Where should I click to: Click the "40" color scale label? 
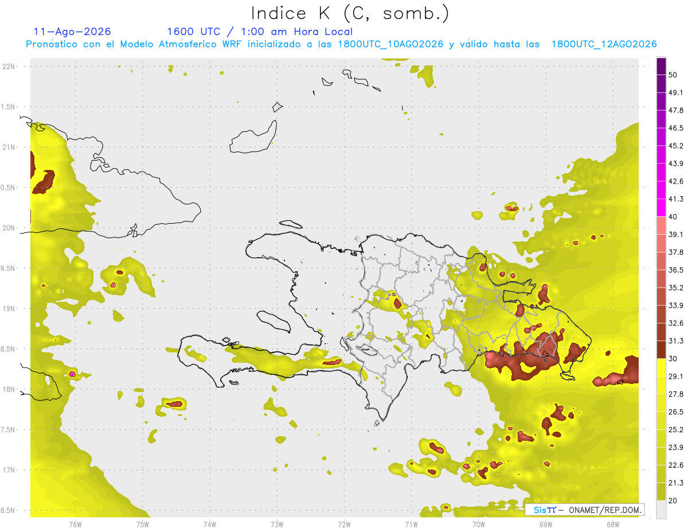tap(673, 217)
